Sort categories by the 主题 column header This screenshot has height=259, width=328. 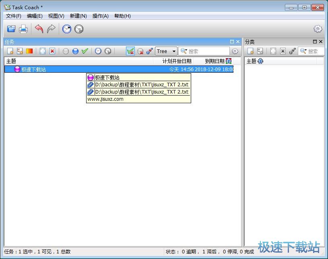coord(281,61)
